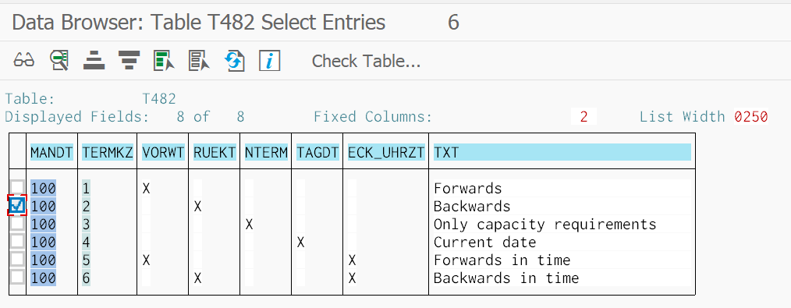Tick the checkbox for the Forwards row
The height and width of the screenshot is (308, 791).
[x=17, y=188]
